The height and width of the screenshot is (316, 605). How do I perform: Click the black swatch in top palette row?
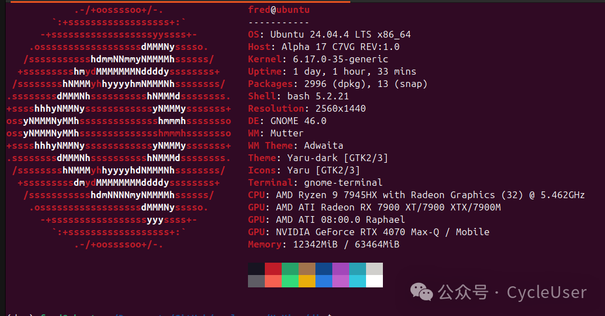256,269
